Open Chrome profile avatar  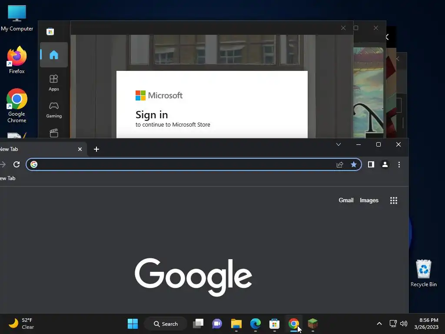click(x=385, y=164)
